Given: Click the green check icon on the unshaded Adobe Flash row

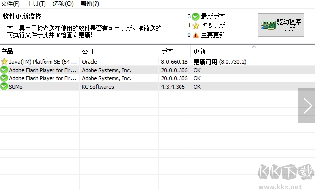Looking at the screenshot, I should [x=4, y=78].
